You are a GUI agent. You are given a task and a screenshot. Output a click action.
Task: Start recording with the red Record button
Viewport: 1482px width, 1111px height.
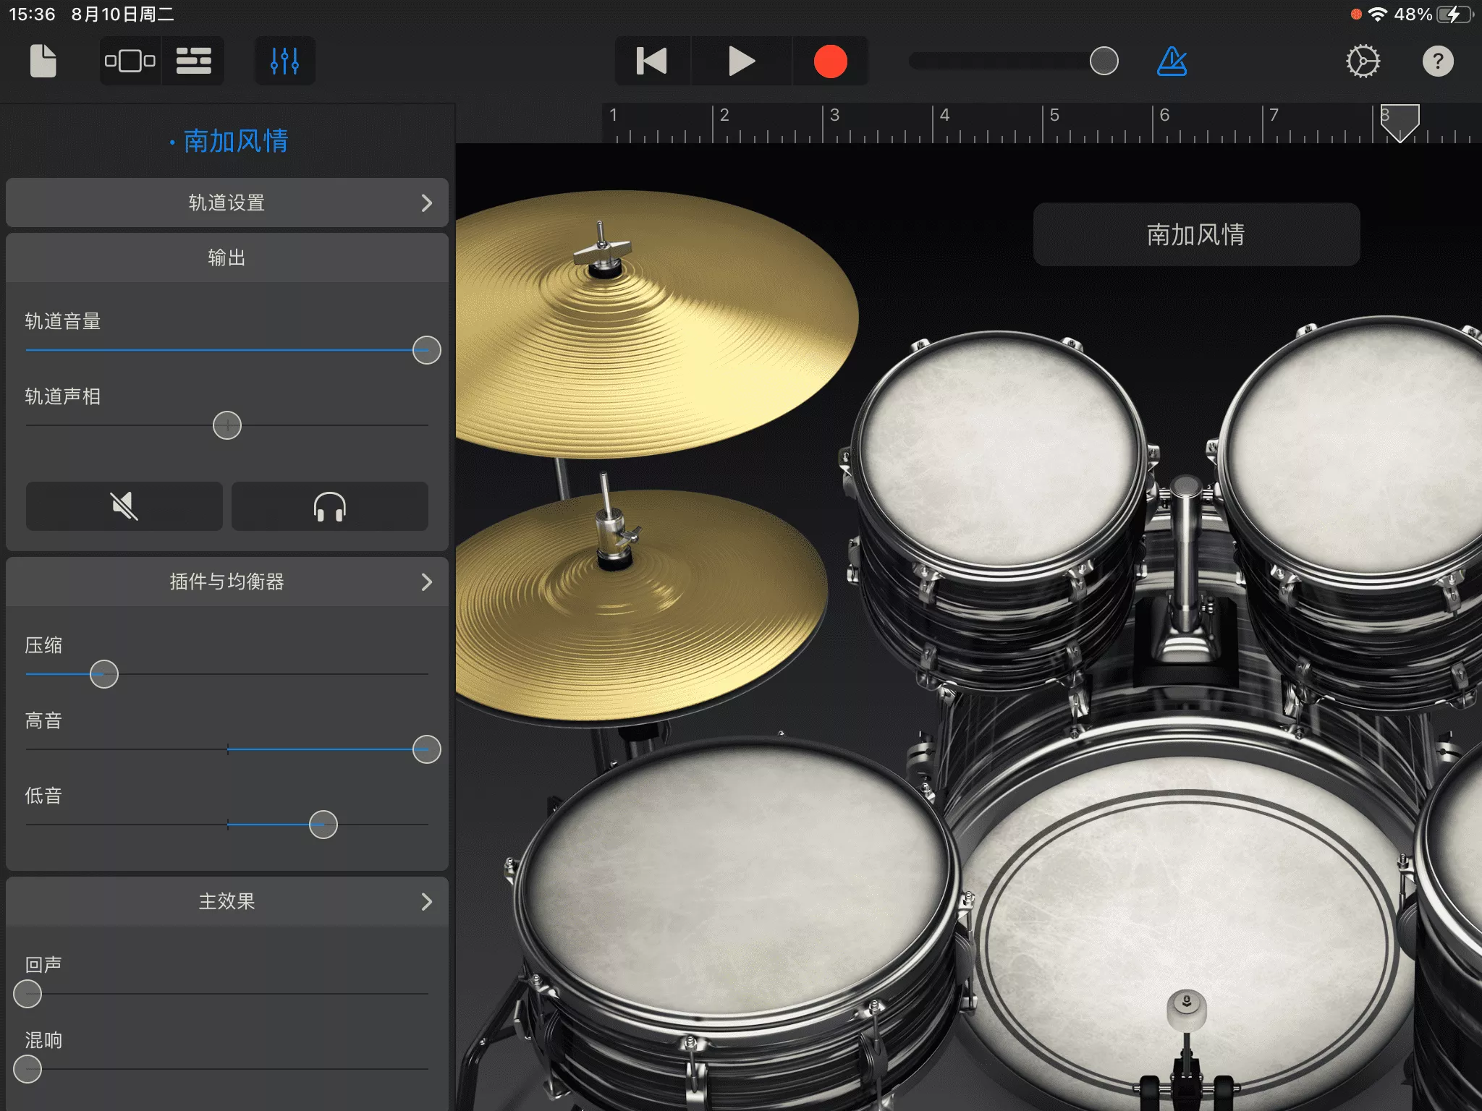pyautogui.click(x=830, y=61)
